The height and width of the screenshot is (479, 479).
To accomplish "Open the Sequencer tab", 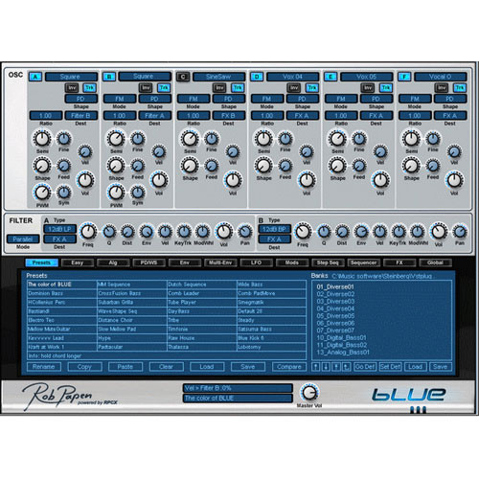I will coord(363,262).
